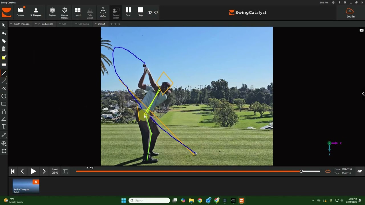The image size is (365, 205).
Task: Click the orange playback timeline slider handle
Action: pyautogui.click(x=301, y=171)
